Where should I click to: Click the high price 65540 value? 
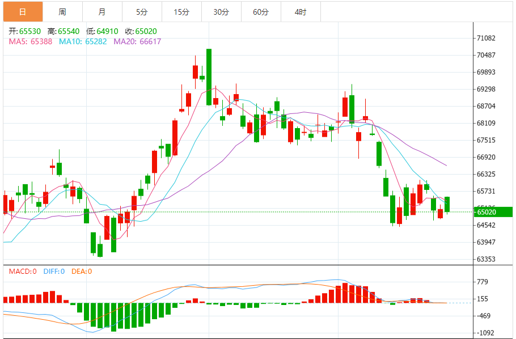tap(69, 31)
